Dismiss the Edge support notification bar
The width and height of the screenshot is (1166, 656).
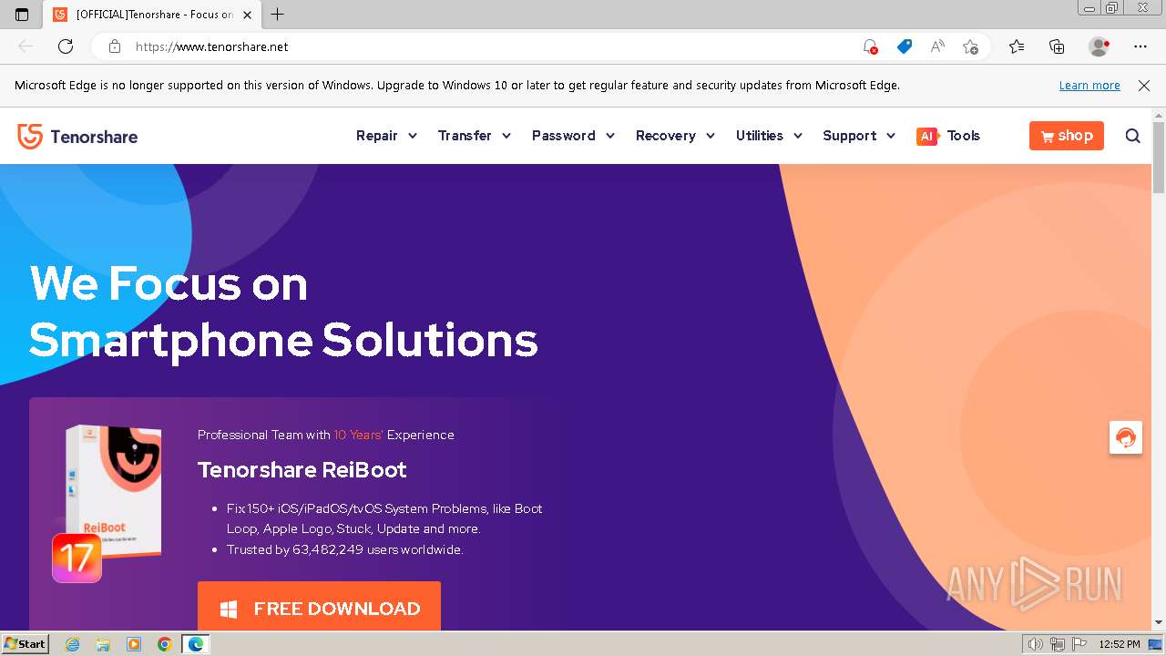pos(1144,86)
